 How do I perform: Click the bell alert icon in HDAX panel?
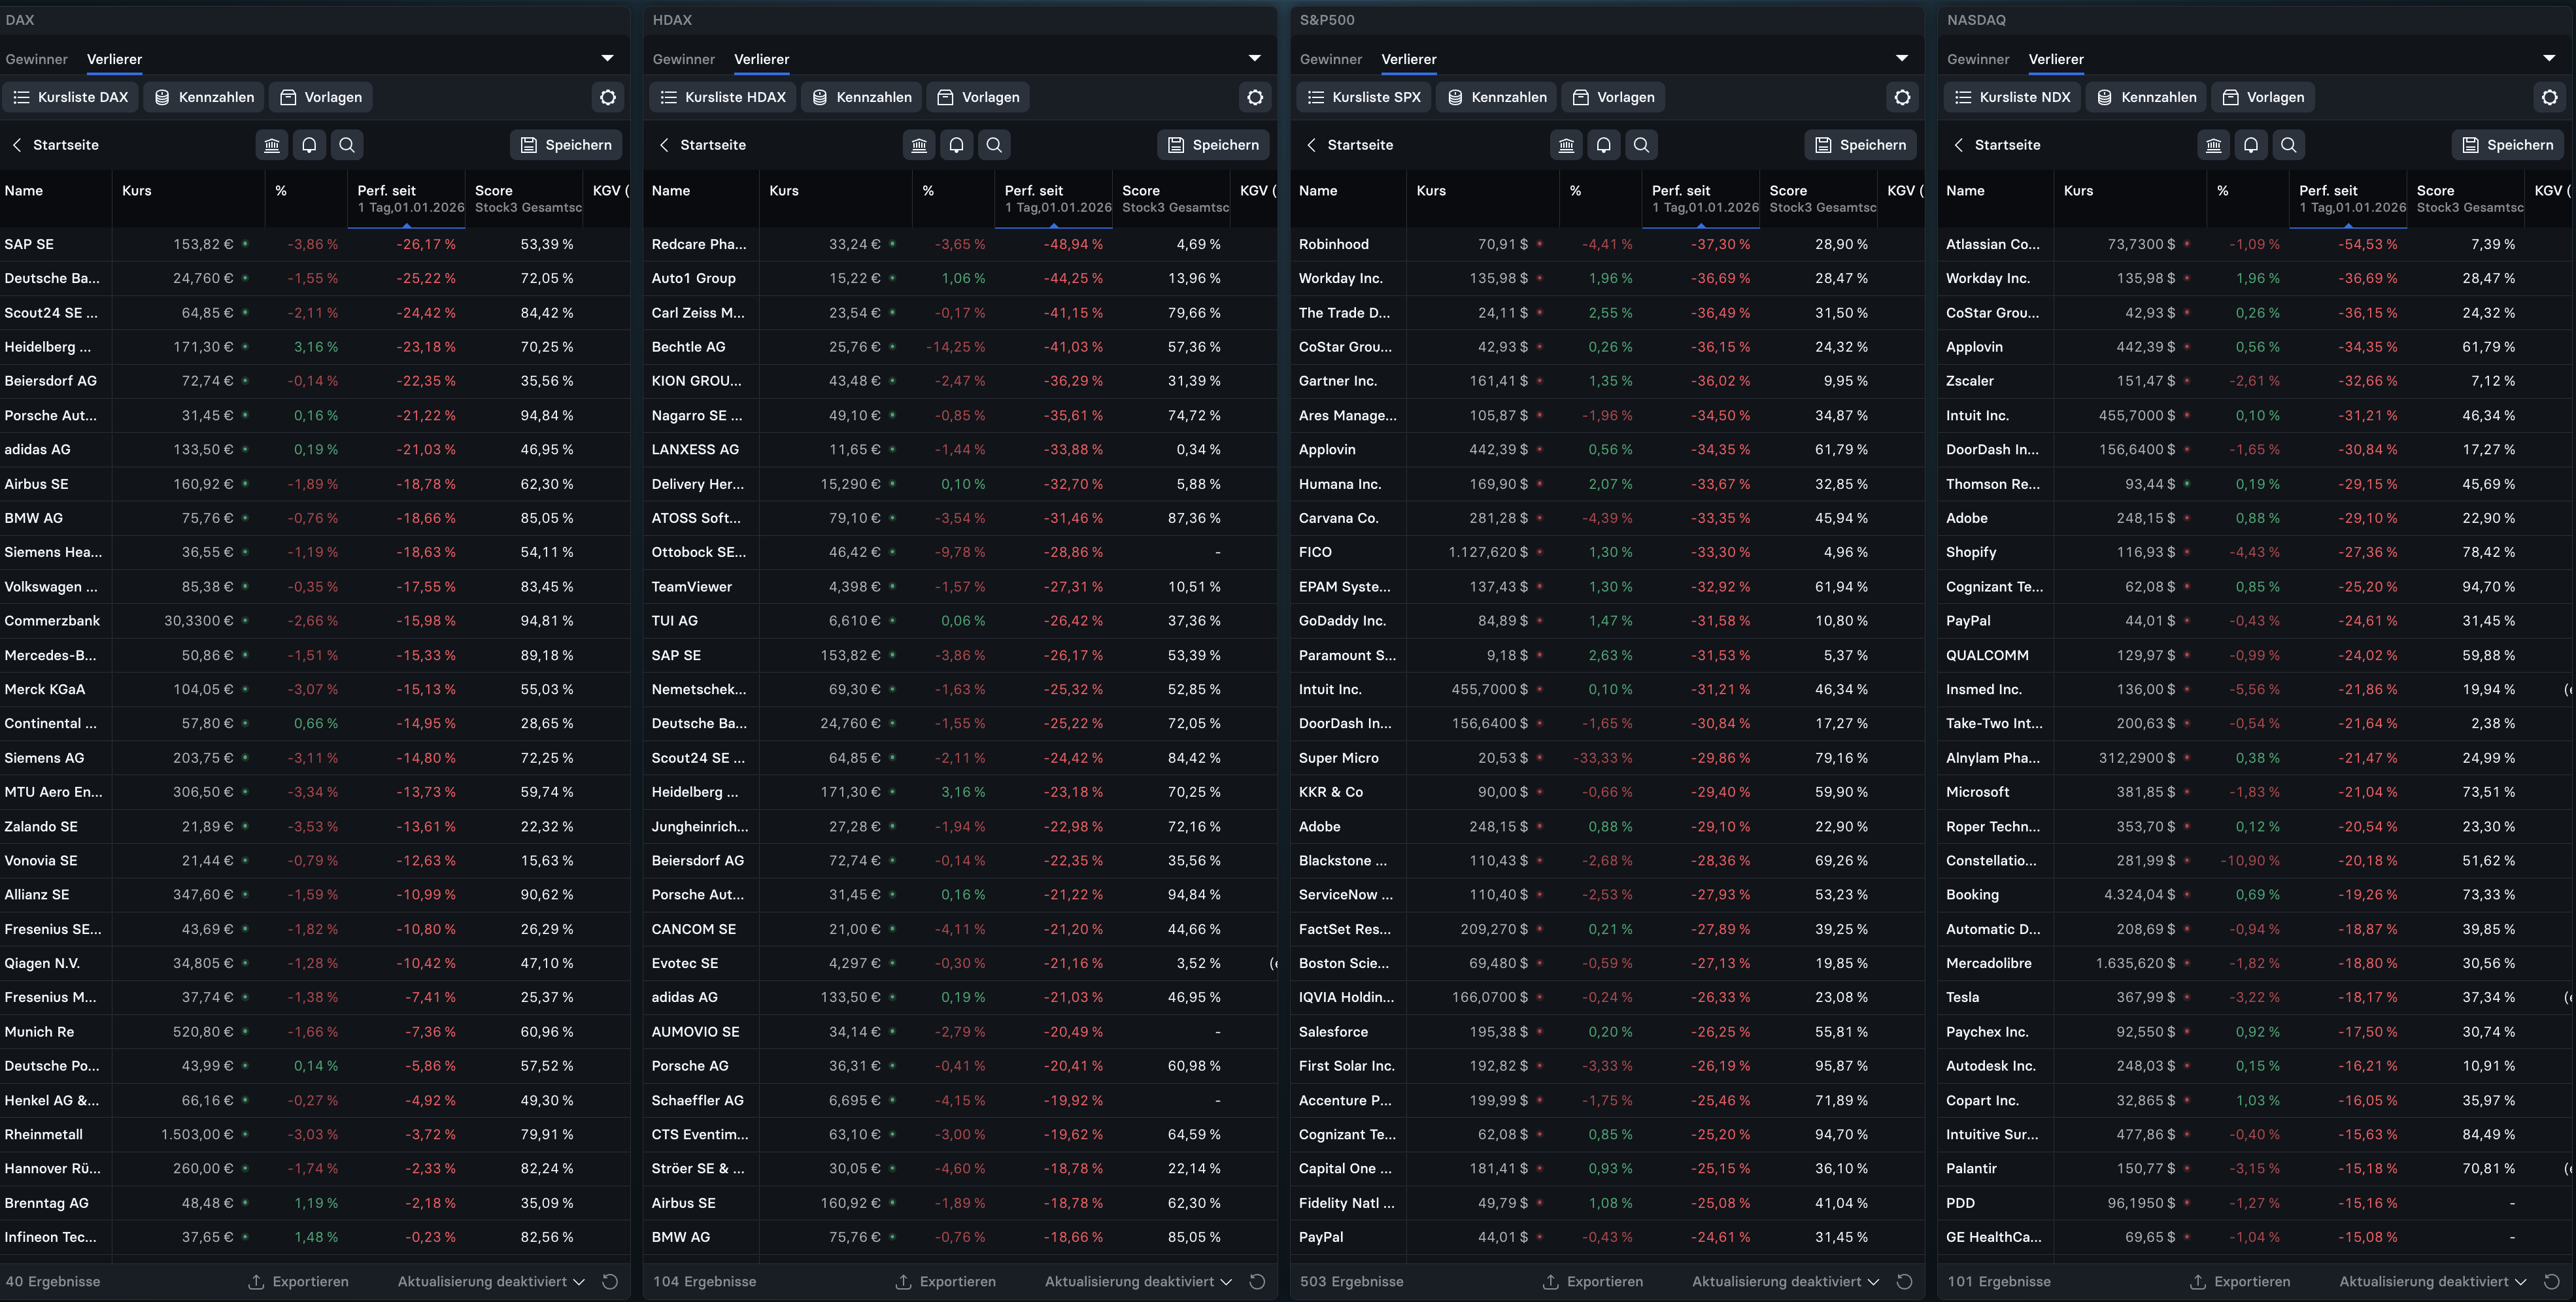(956, 145)
